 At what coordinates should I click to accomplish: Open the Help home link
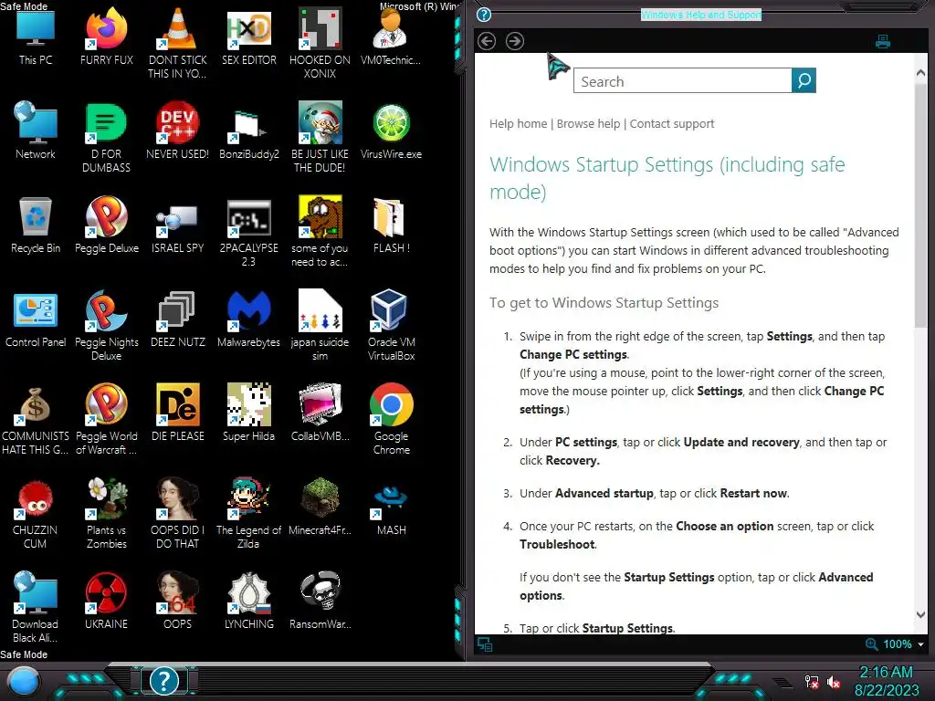[x=519, y=123]
